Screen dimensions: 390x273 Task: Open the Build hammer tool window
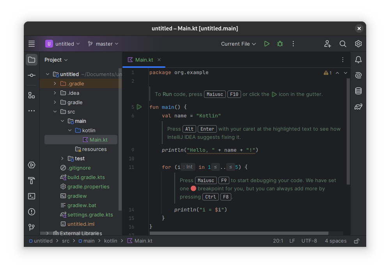coord(32,181)
